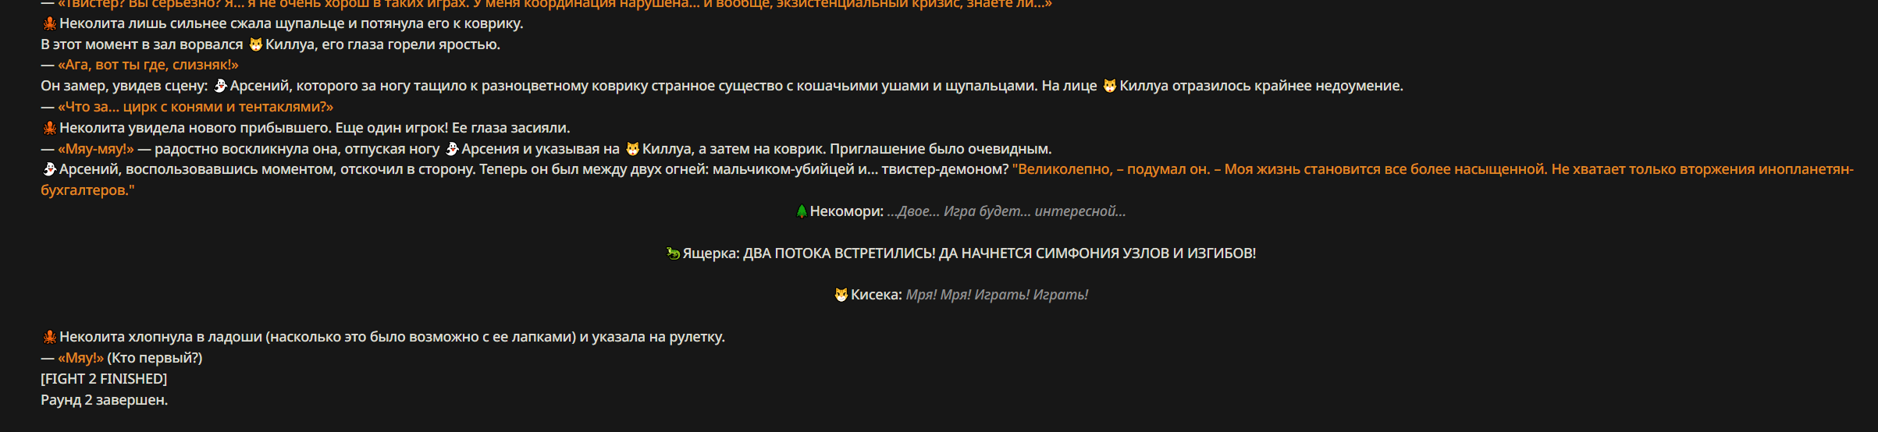Click the sentence 'Приглашение было очевидным.'
This screenshot has width=1878, height=432.
point(941,149)
